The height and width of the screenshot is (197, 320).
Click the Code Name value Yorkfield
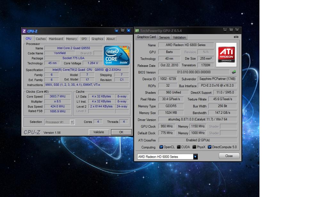(60, 53)
